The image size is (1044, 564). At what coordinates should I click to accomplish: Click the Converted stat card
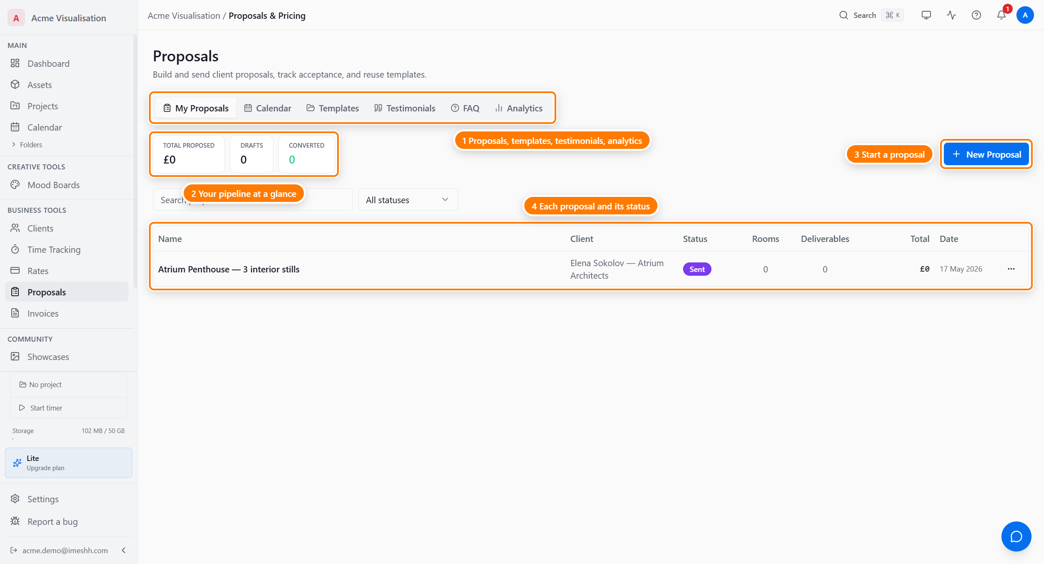pos(307,154)
